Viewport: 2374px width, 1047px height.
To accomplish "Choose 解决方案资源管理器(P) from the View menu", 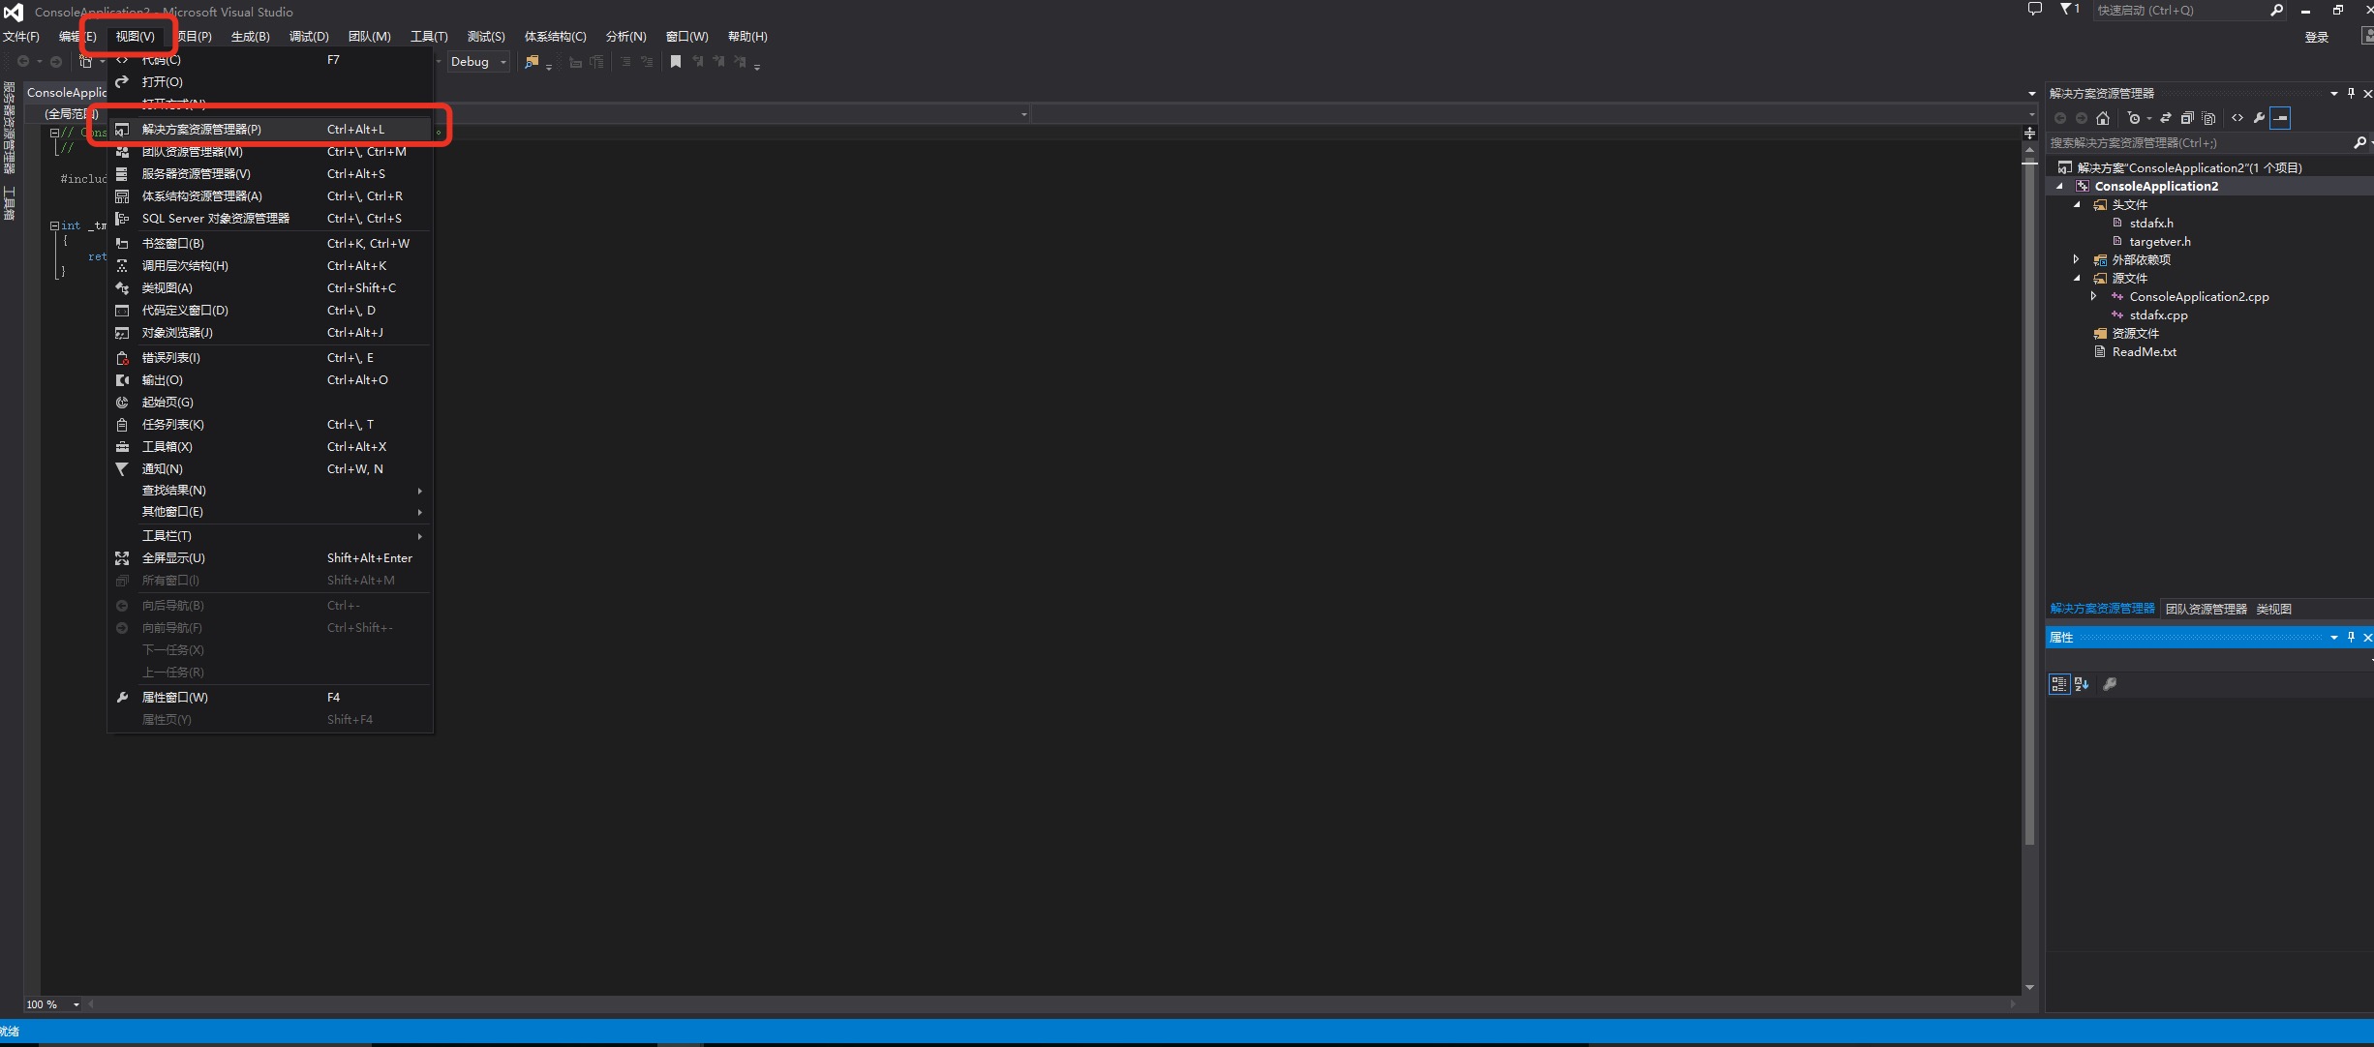I will click(x=201, y=129).
